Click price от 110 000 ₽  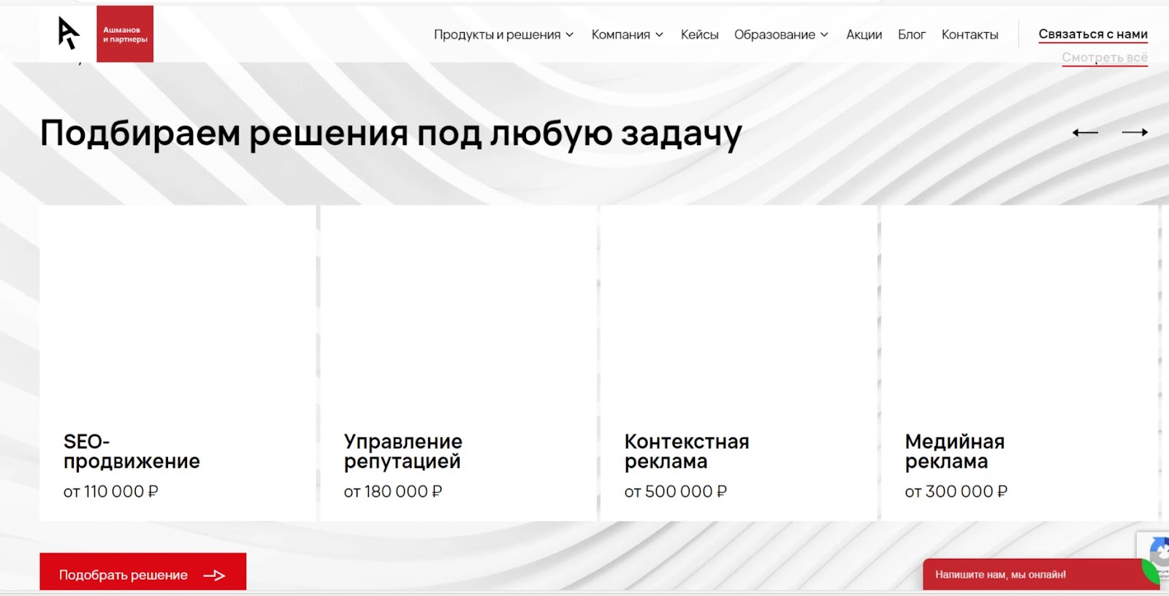(110, 492)
